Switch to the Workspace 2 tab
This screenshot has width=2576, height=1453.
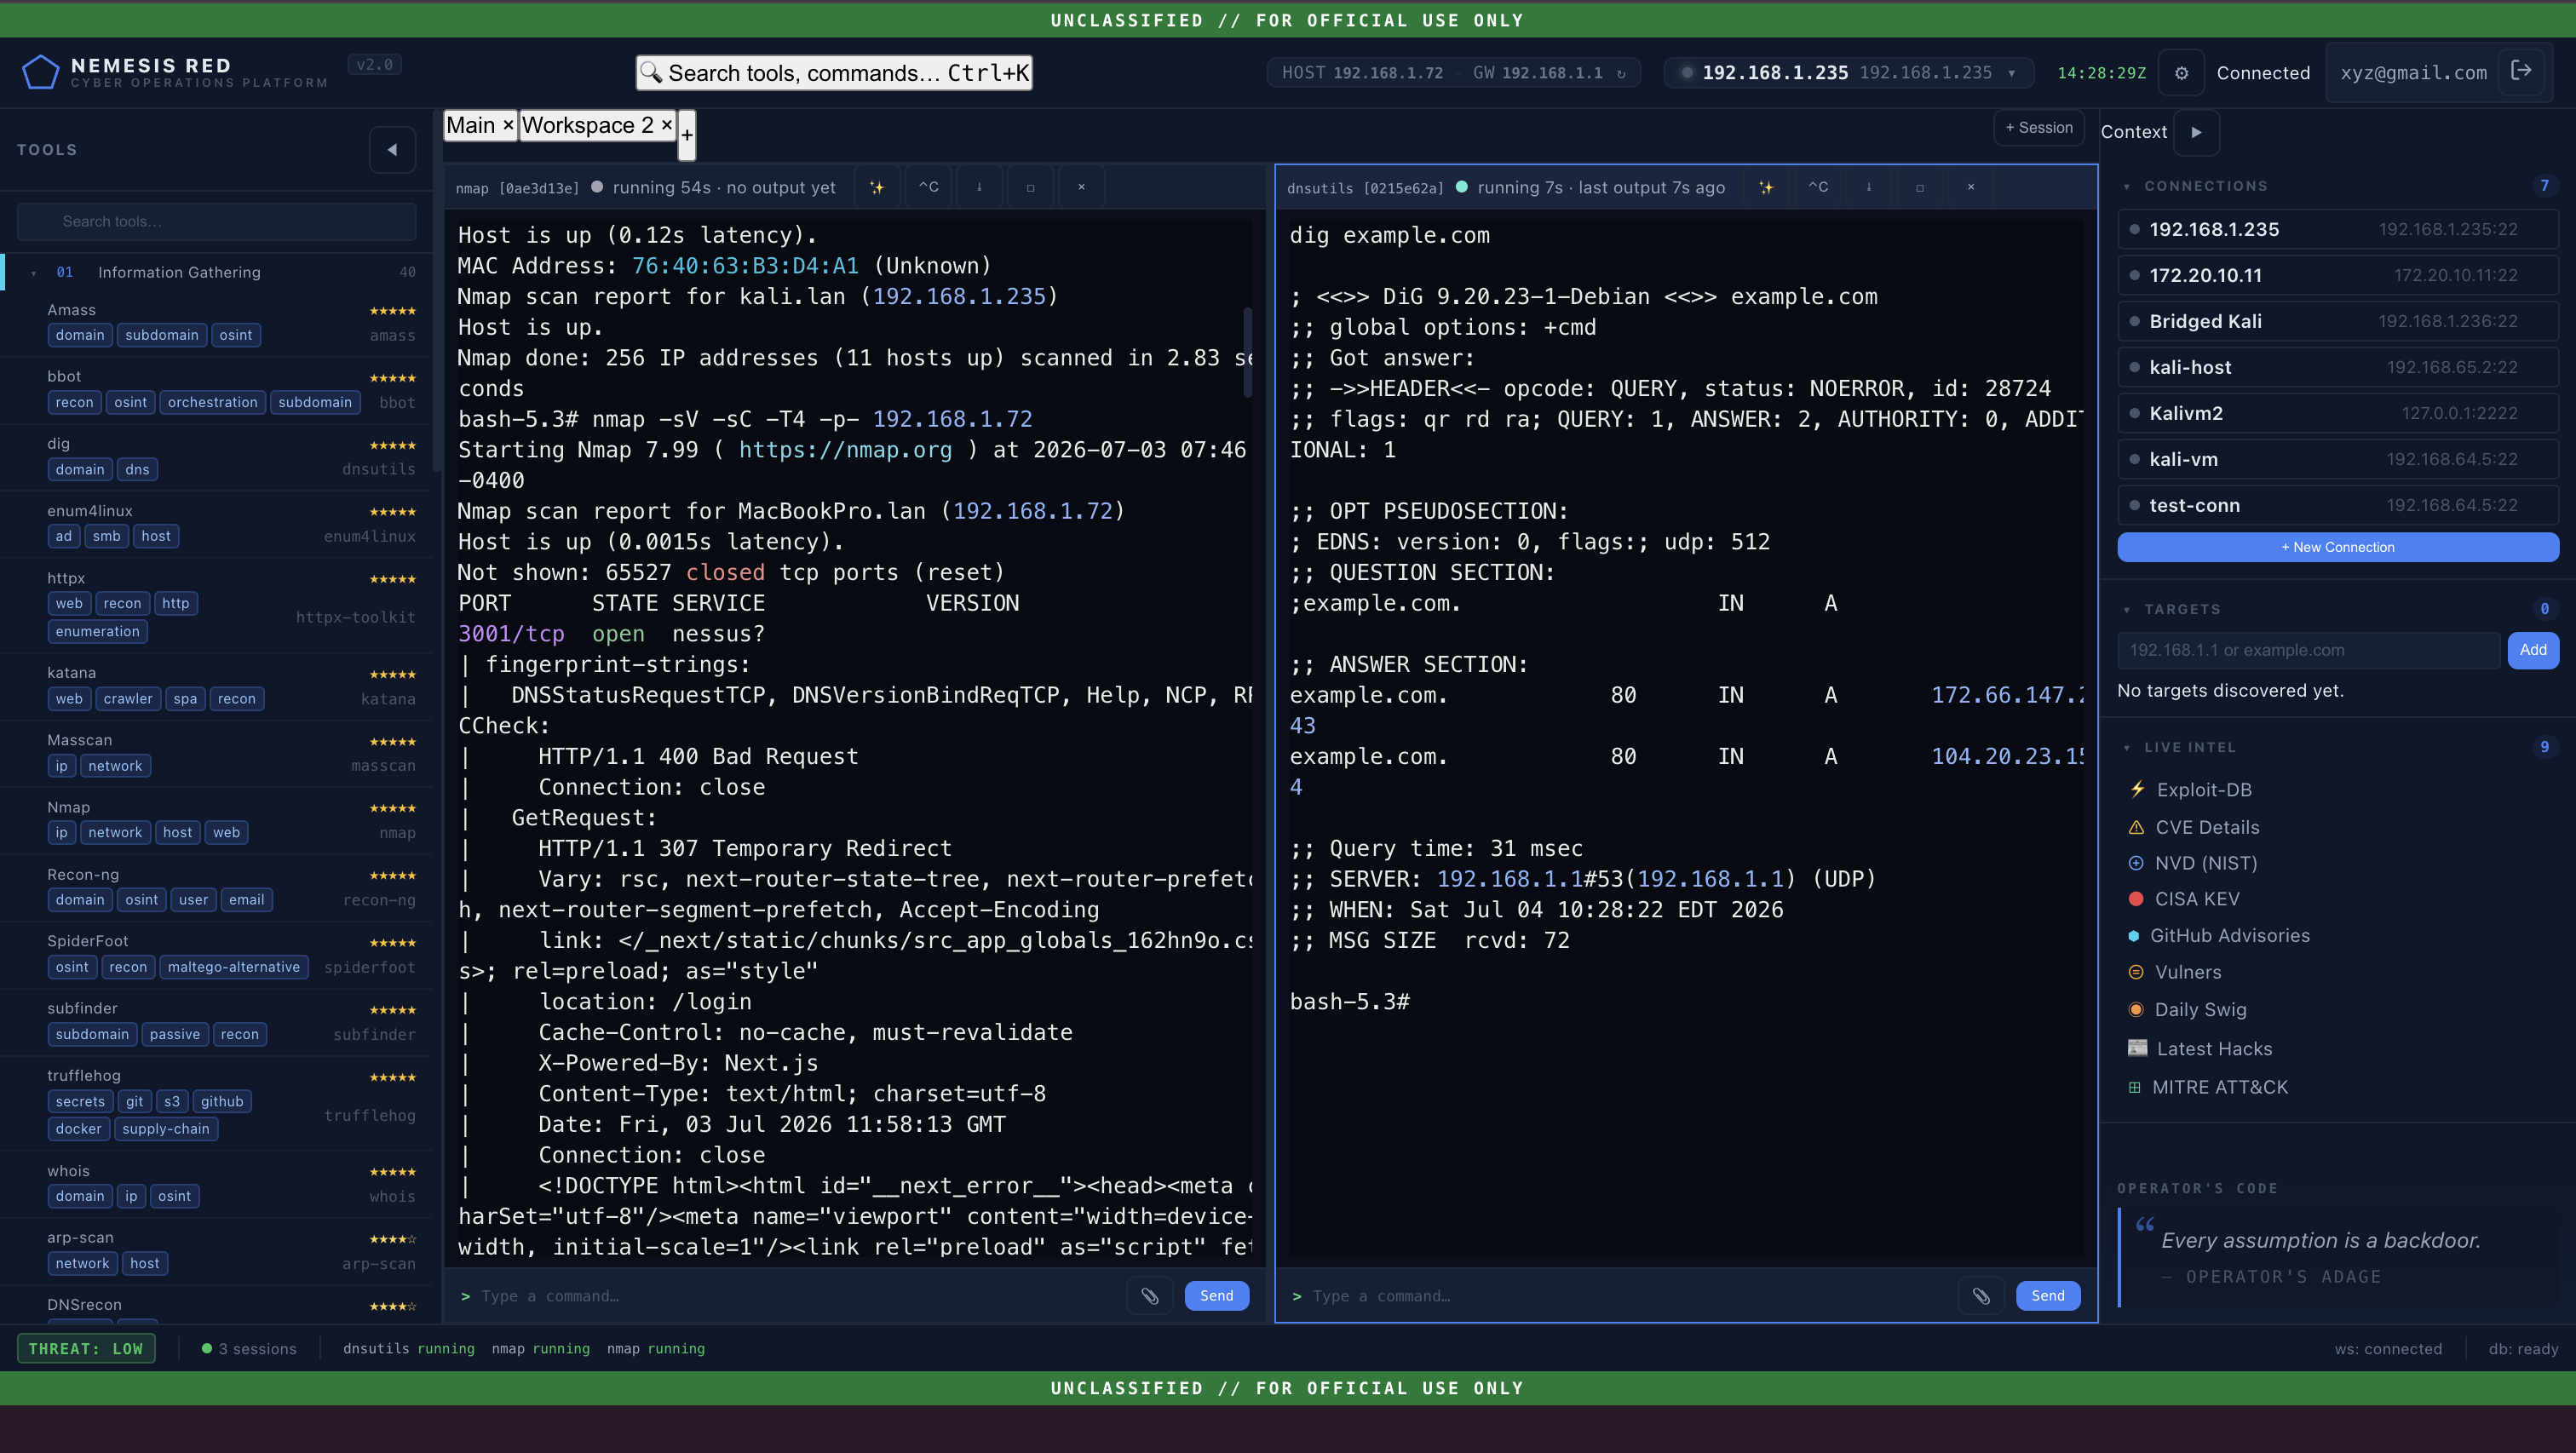588,125
